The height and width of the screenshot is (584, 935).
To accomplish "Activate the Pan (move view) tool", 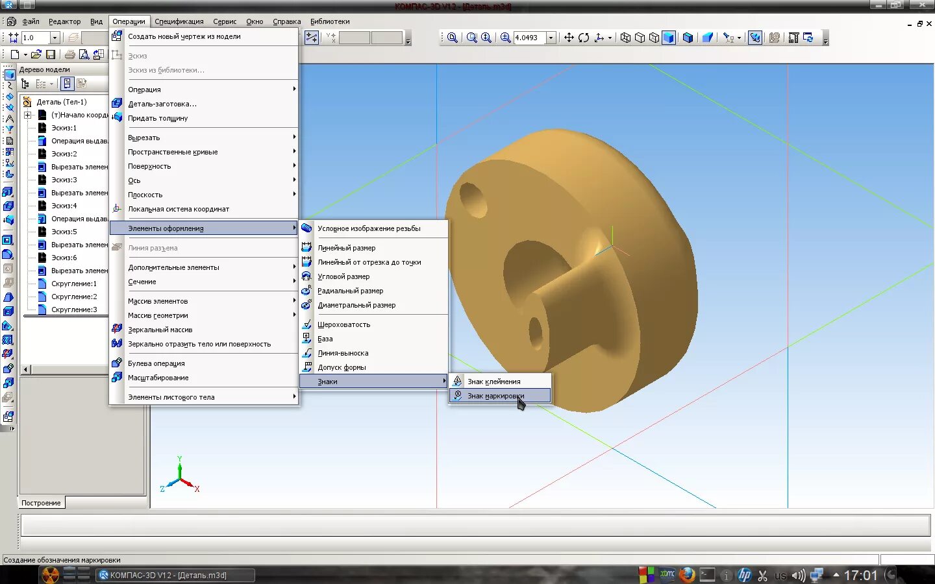I will tap(569, 38).
